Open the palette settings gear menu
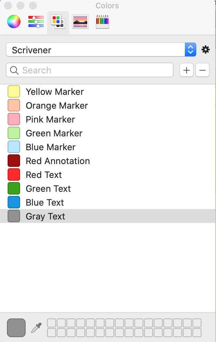 [205, 49]
